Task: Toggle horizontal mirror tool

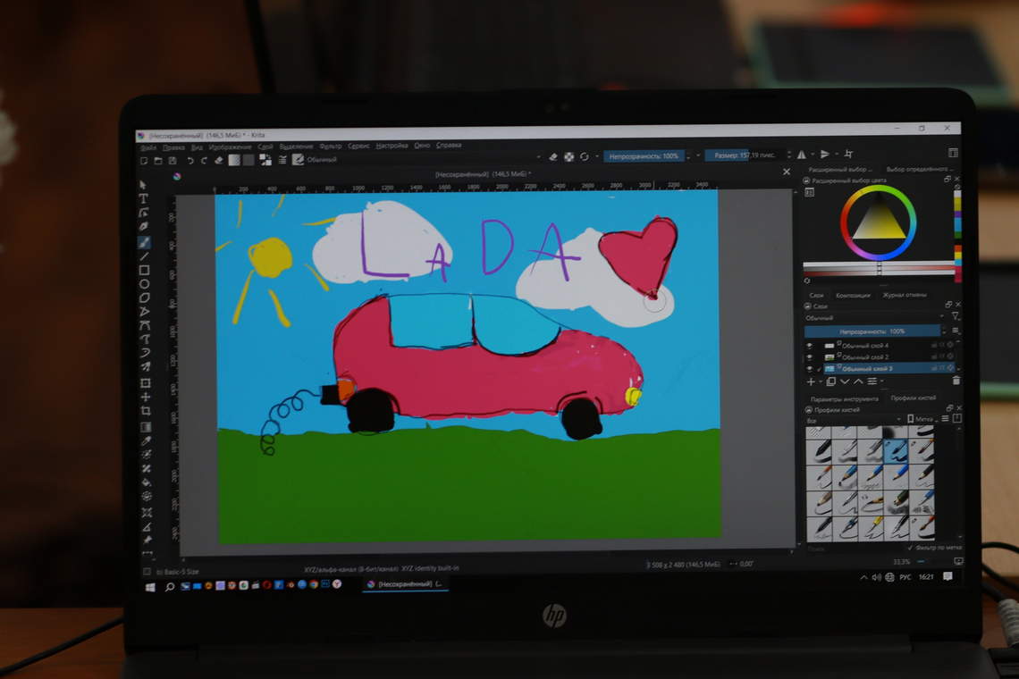Action: tap(801, 155)
